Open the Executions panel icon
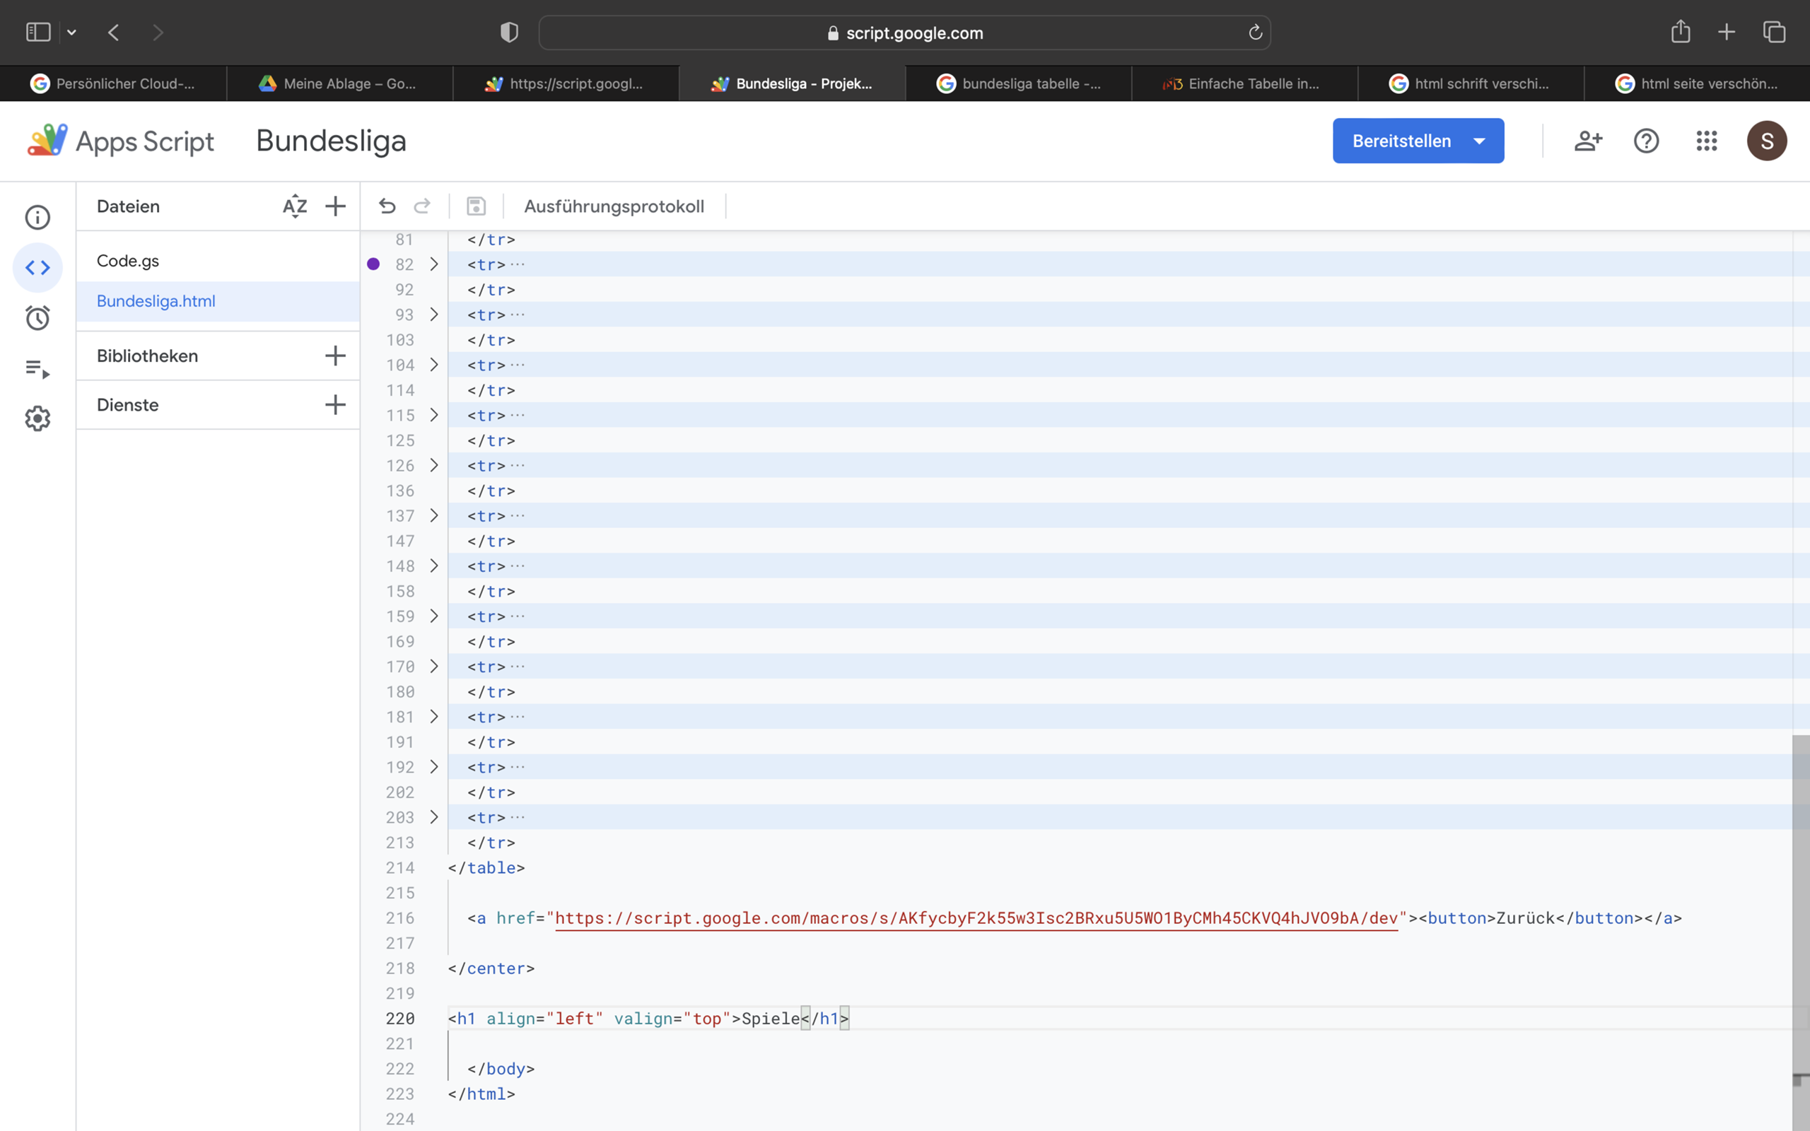 pos(36,368)
